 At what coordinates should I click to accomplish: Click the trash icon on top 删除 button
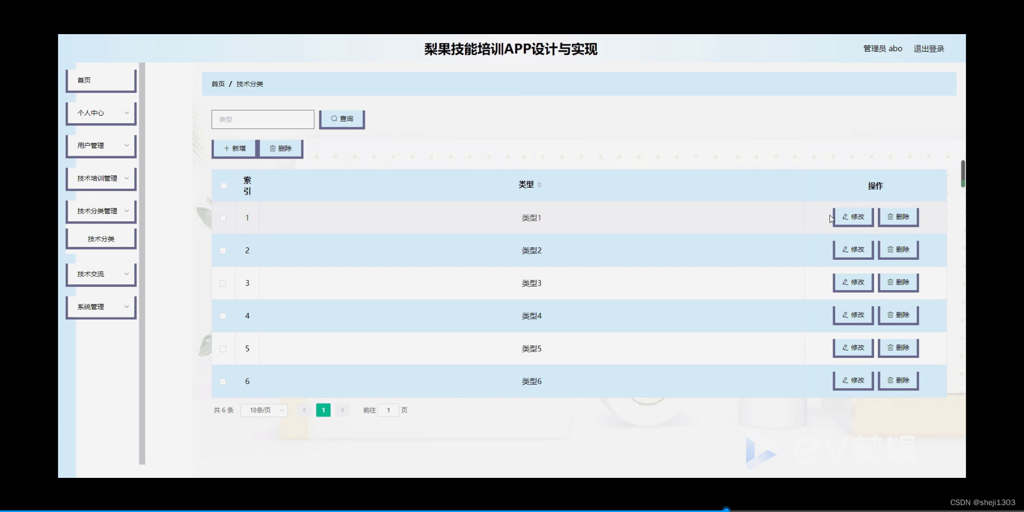[273, 148]
